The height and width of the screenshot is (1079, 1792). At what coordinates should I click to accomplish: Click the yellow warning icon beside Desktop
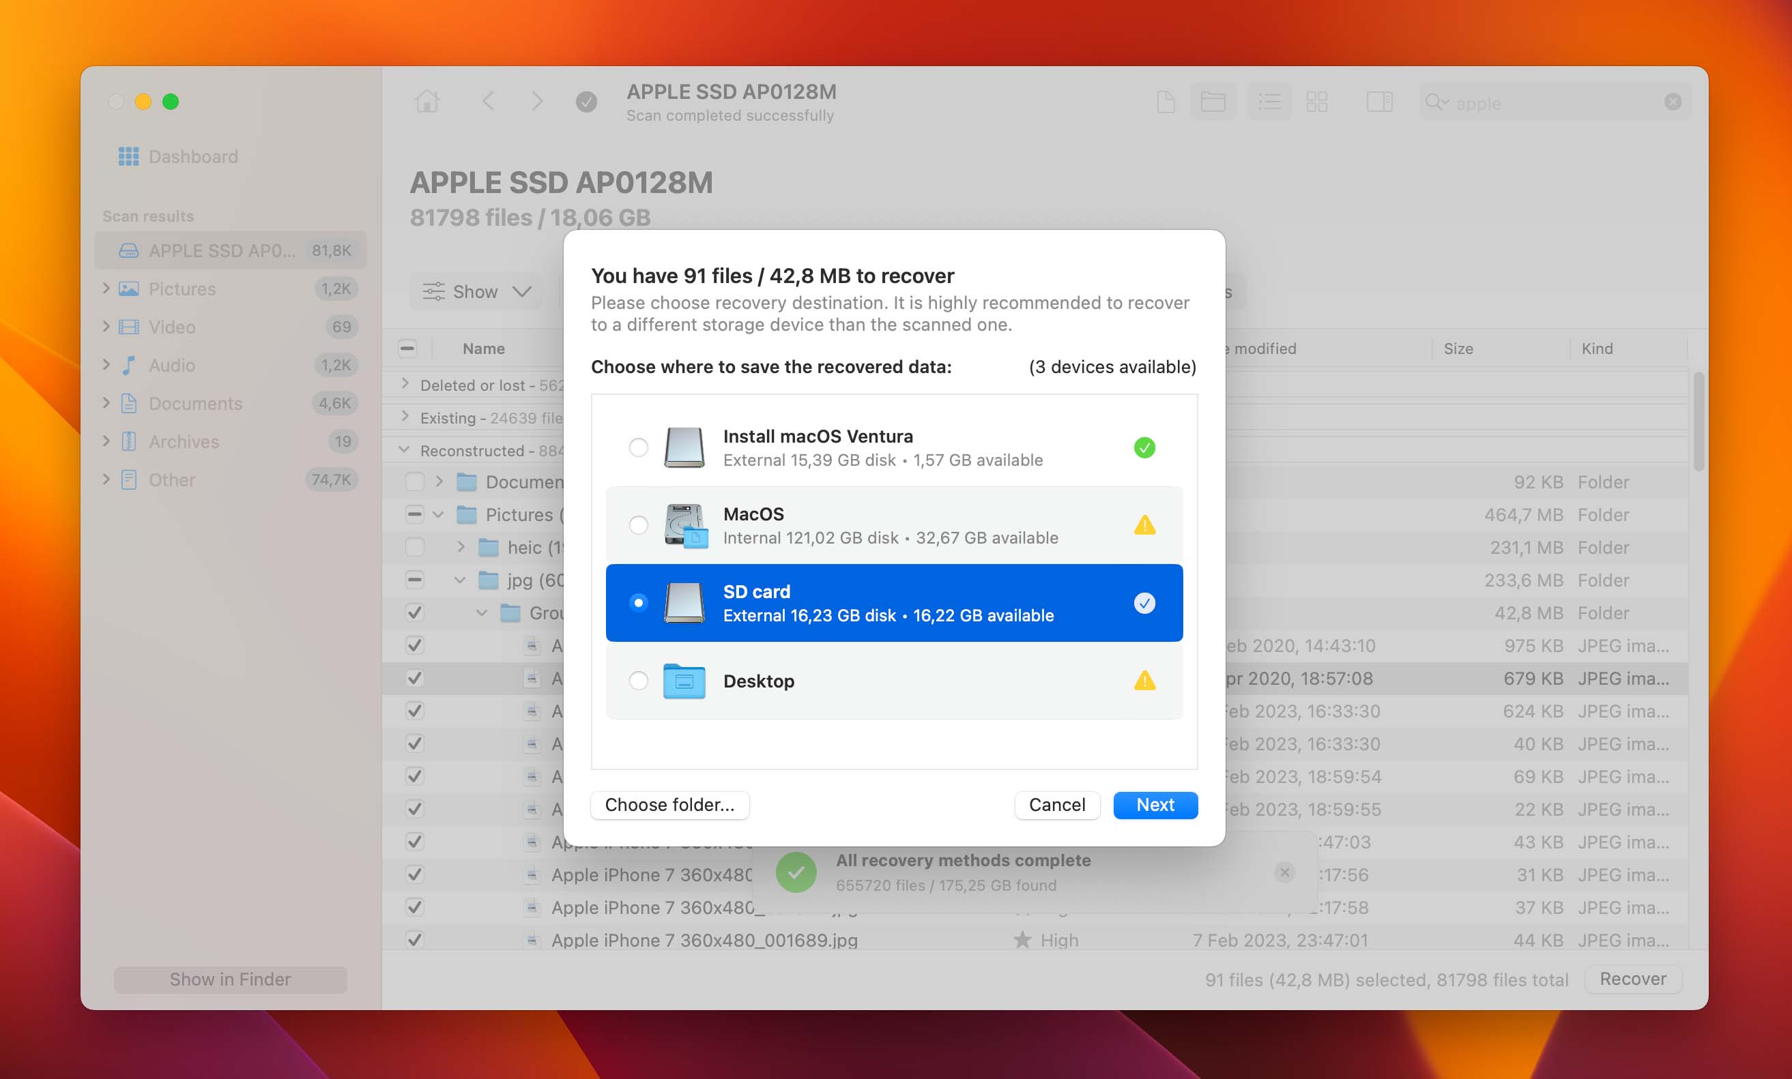pyautogui.click(x=1144, y=681)
